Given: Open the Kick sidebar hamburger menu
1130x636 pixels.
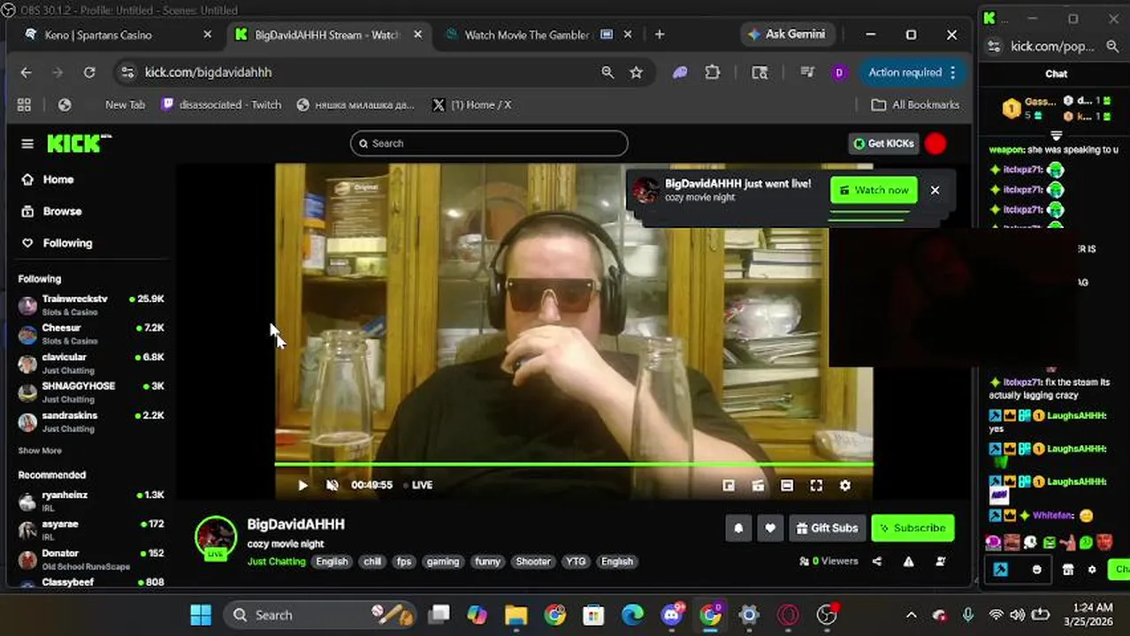Looking at the screenshot, I should coord(27,143).
